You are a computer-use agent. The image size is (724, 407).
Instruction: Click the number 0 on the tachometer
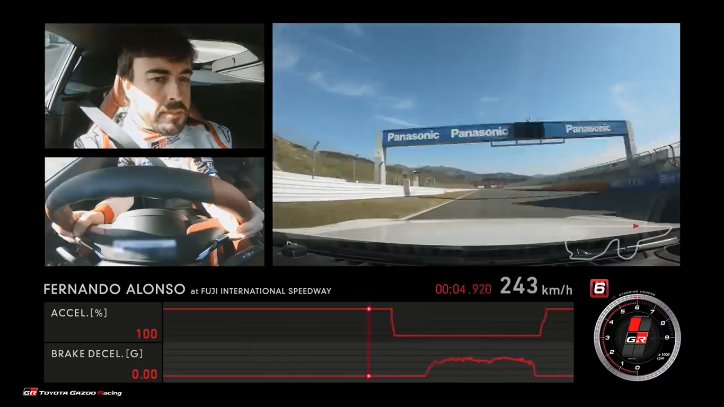point(637,367)
